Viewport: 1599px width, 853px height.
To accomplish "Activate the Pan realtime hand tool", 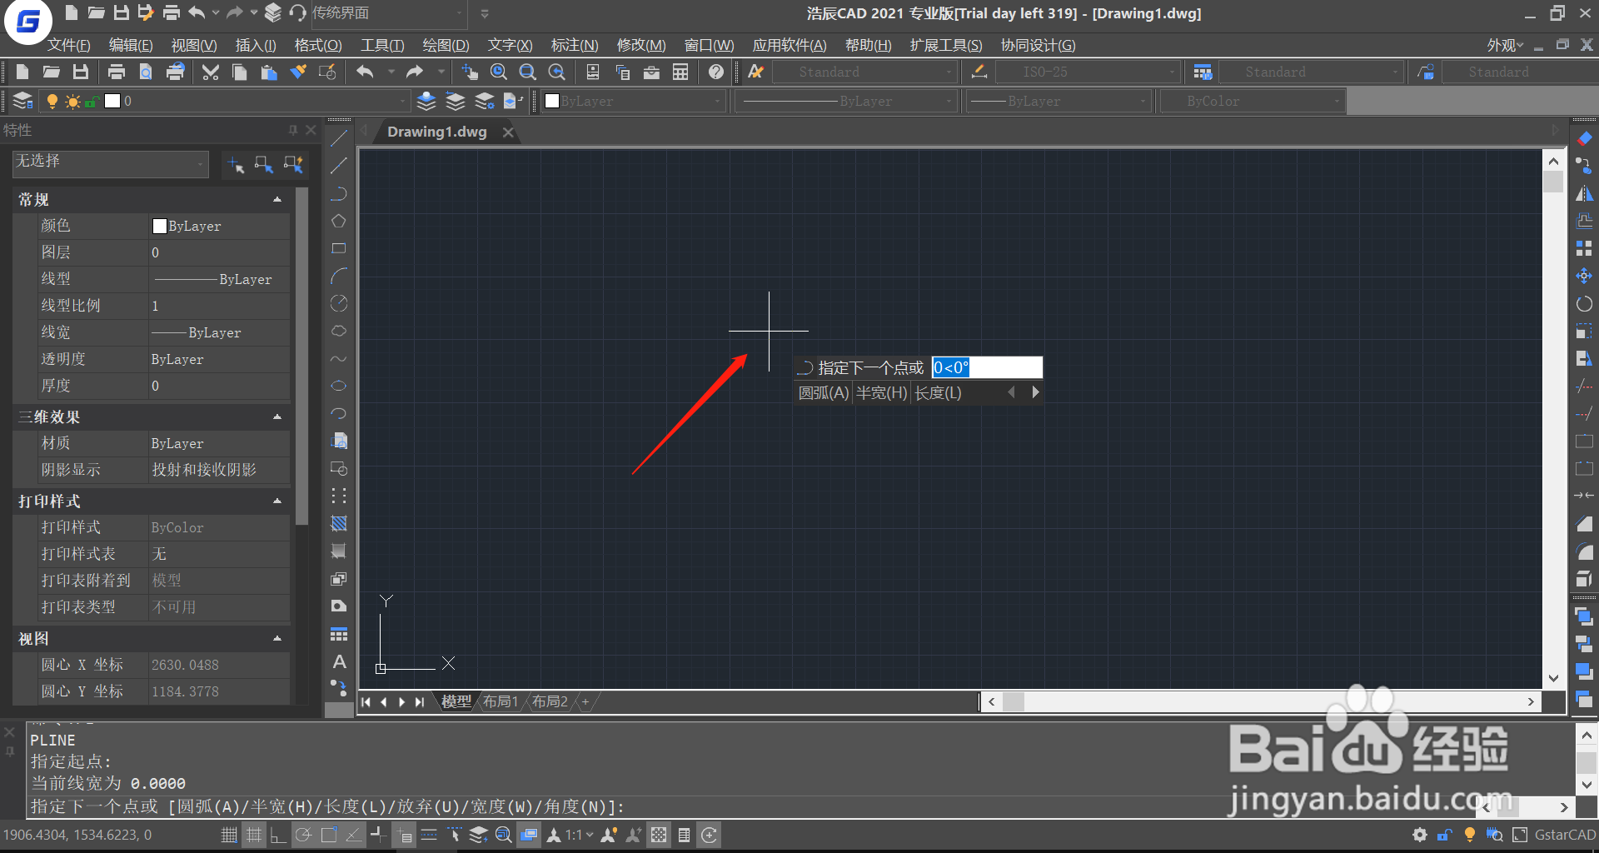I will pos(470,72).
